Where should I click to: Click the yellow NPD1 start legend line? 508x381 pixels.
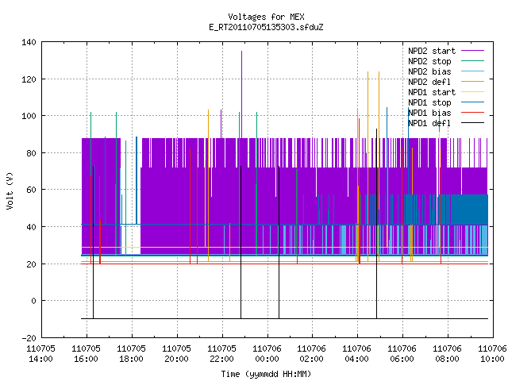(473, 92)
